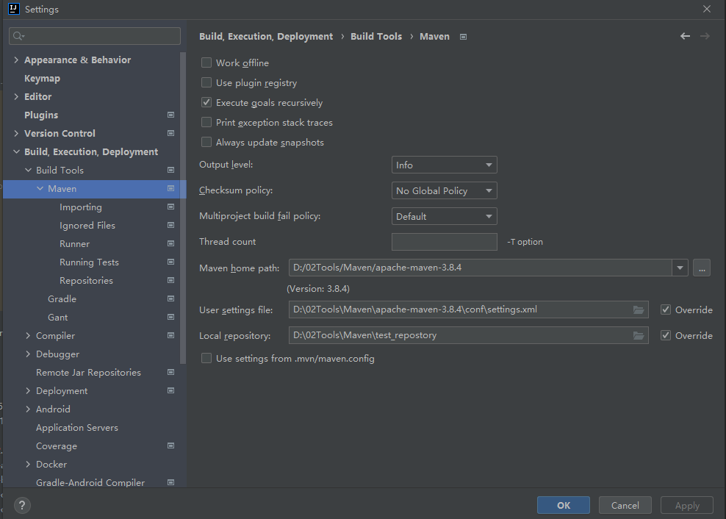Collapse the Maven tree node

click(40, 189)
